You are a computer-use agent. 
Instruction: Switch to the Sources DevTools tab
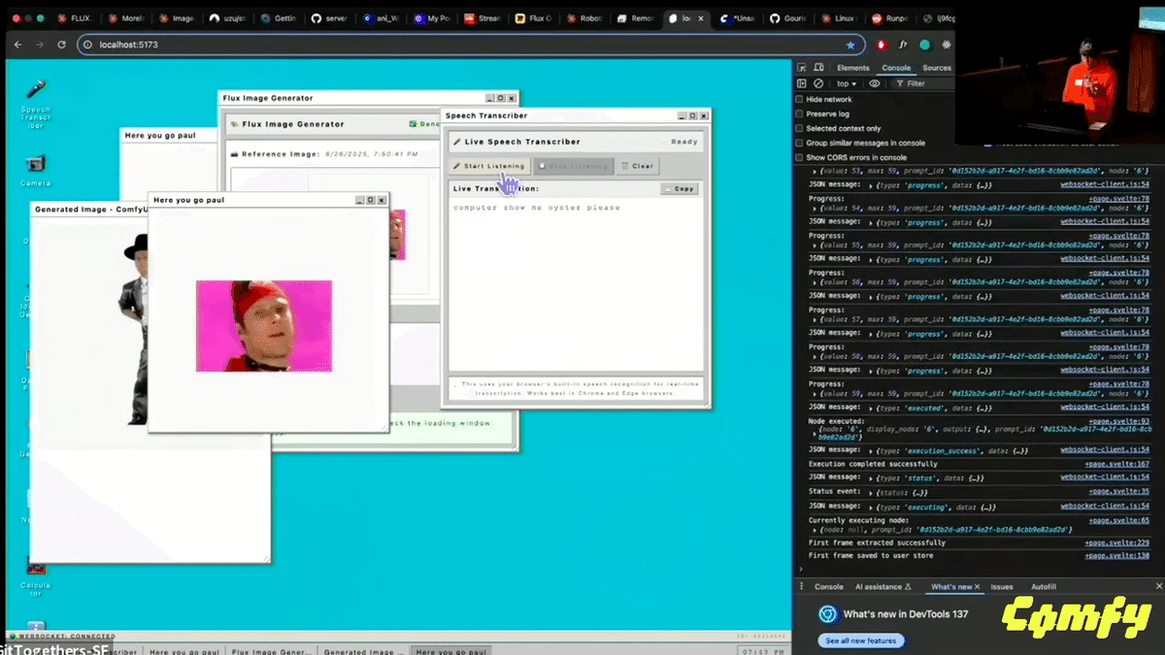(x=937, y=68)
